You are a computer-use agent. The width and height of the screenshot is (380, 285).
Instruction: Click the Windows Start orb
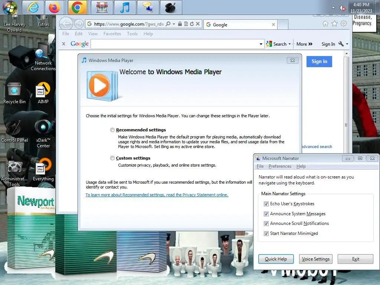click(10, 7)
